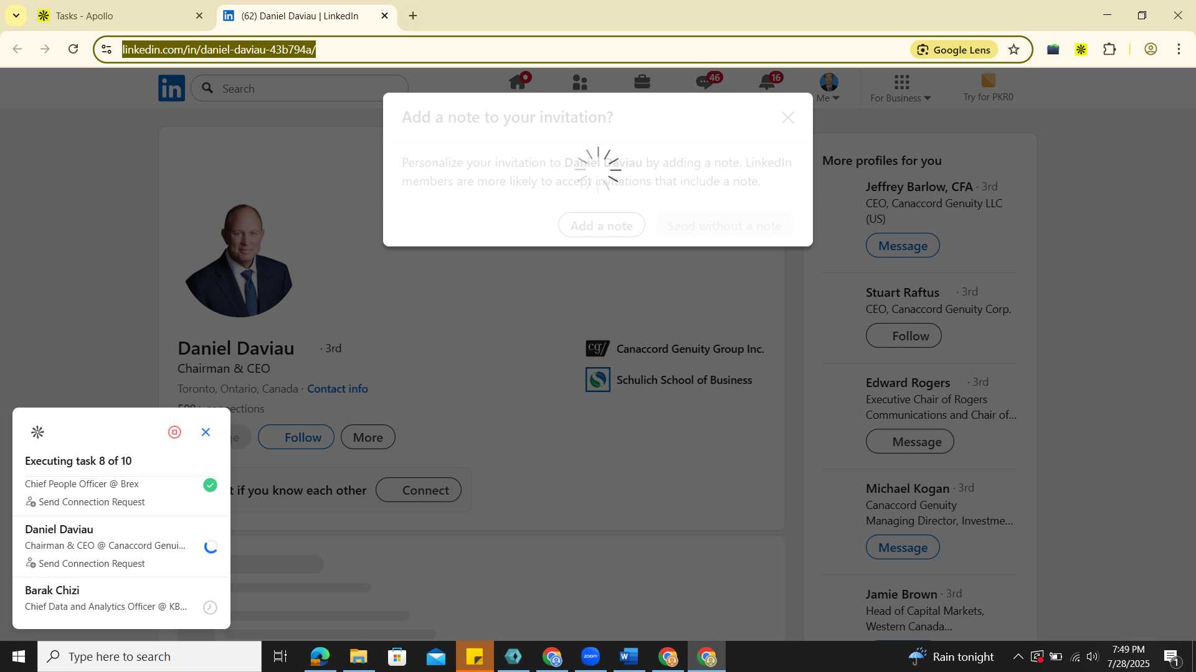This screenshot has width=1196, height=672.
Task: Open Chrome three-dot menu
Action: click(x=1179, y=49)
